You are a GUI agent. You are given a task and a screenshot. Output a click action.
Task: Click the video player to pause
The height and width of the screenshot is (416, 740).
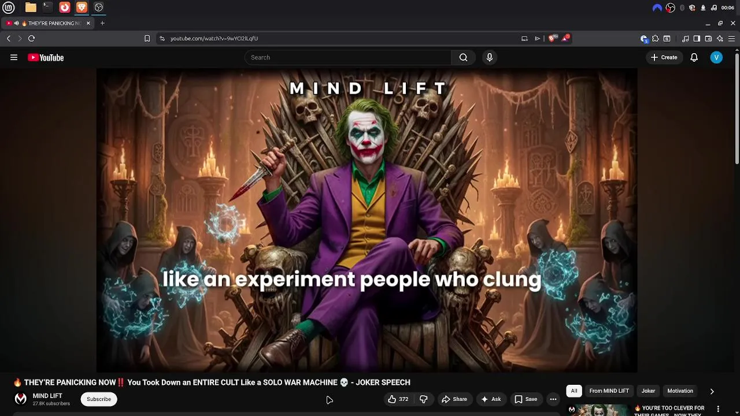pyautogui.click(x=367, y=220)
